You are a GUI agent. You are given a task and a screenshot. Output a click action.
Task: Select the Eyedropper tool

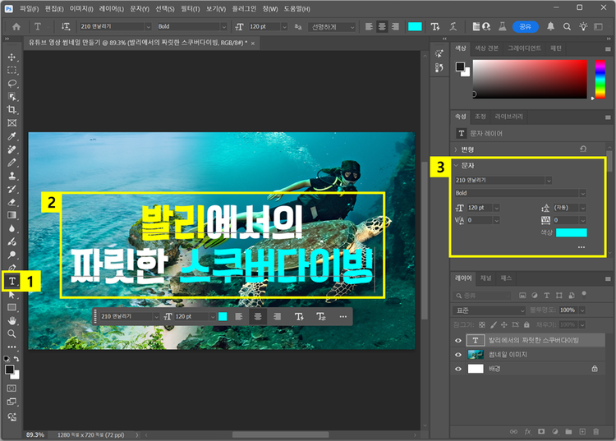click(11, 136)
